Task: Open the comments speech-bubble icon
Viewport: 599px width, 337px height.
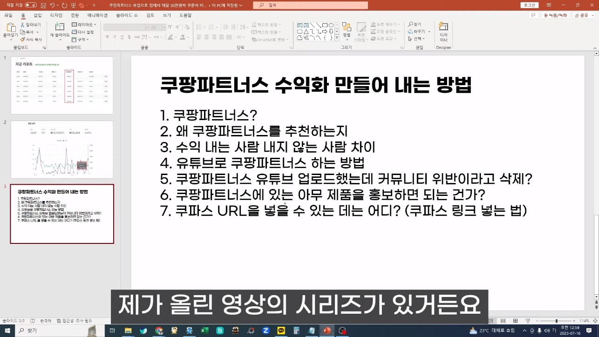Action: pyautogui.click(x=534, y=15)
